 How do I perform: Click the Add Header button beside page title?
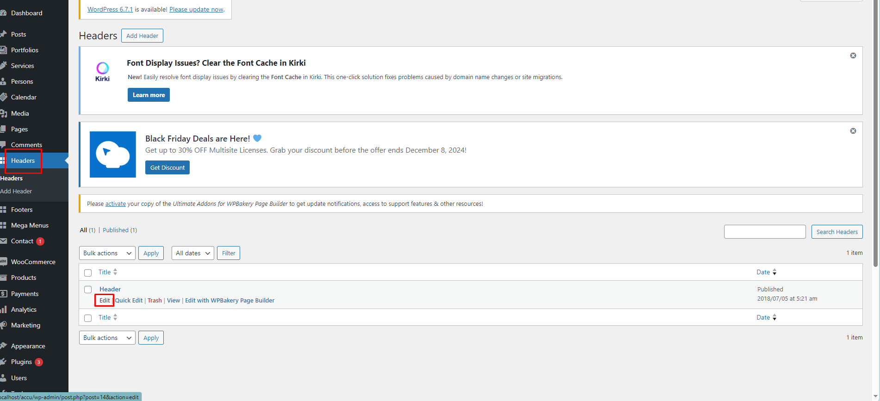(x=142, y=36)
